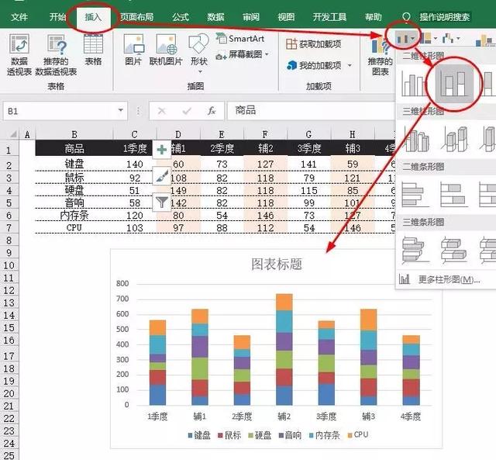Switch to the View (视图) tab
The width and height of the screenshot is (496, 460).
pyautogui.click(x=286, y=17)
